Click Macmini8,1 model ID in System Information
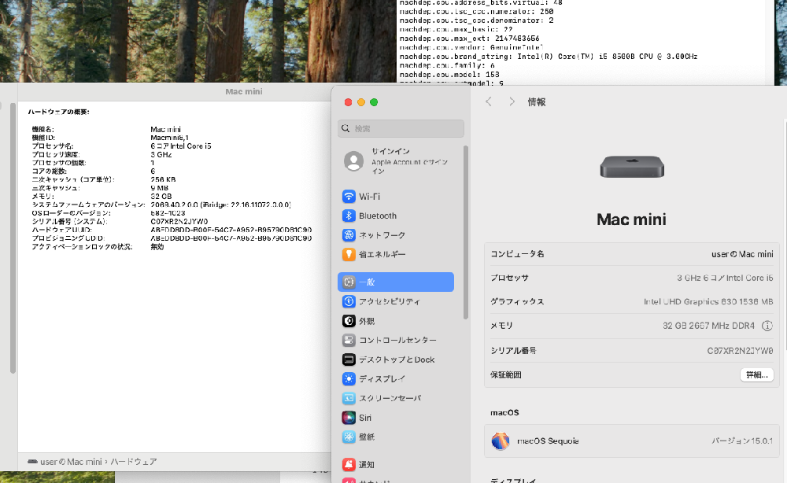The height and width of the screenshot is (483, 787). pos(170,138)
